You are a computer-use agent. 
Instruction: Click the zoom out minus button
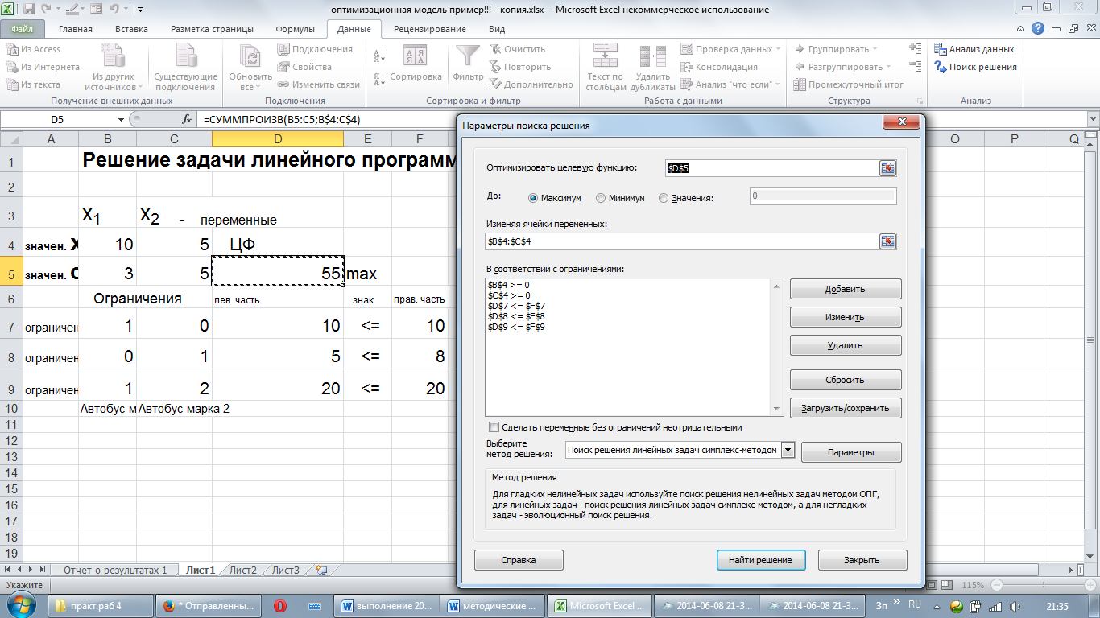pyautogui.click(x=998, y=585)
